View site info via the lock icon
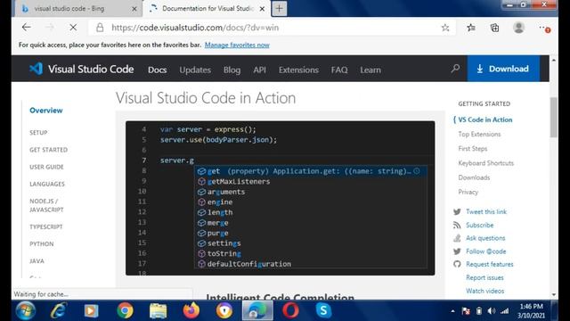This screenshot has height=321, width=570. pos(100,28)
